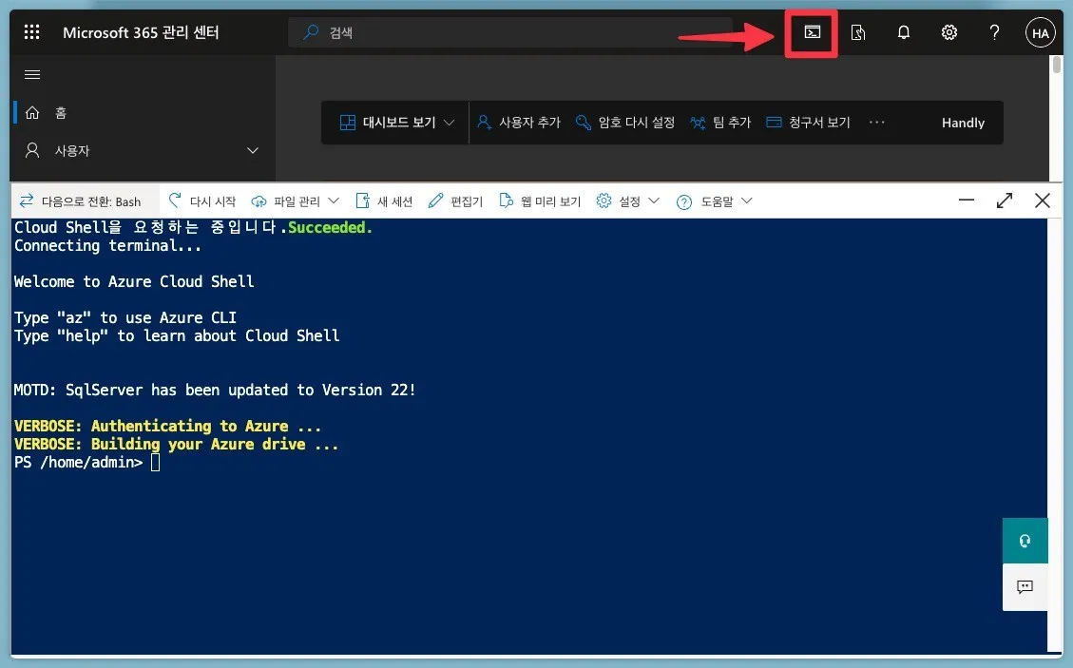Click 청구서 보기 button

pos(808,123)
